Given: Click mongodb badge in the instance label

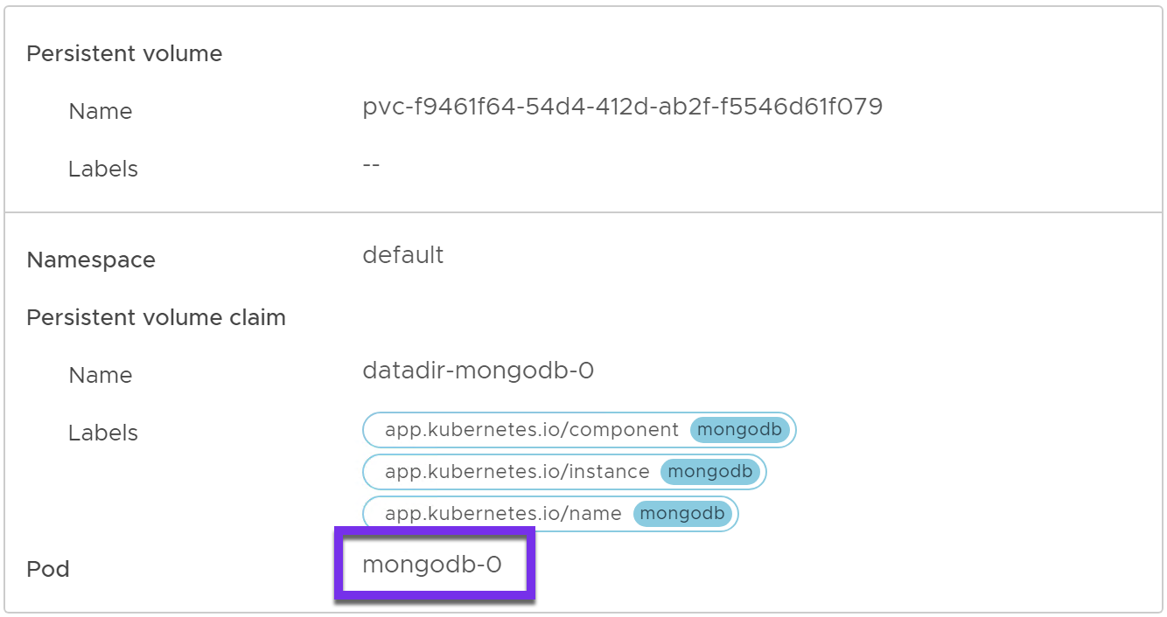Looking at the screenshot, I should tap(710, 472).
